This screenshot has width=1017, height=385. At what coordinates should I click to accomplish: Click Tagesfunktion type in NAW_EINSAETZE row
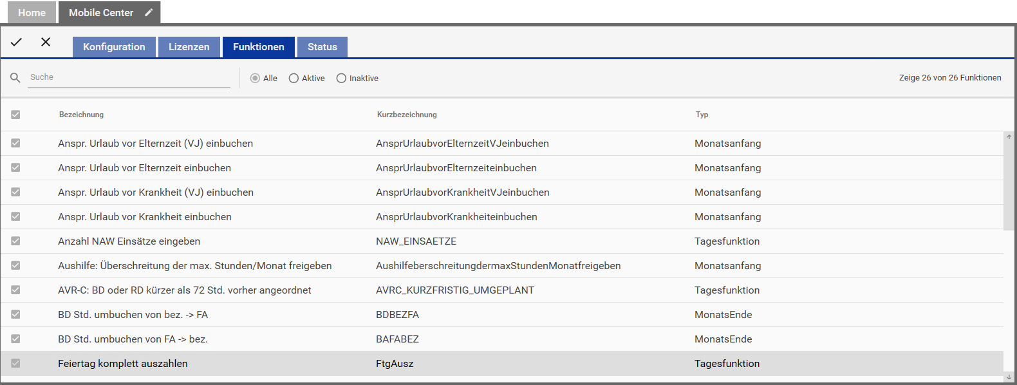[727, 241]
